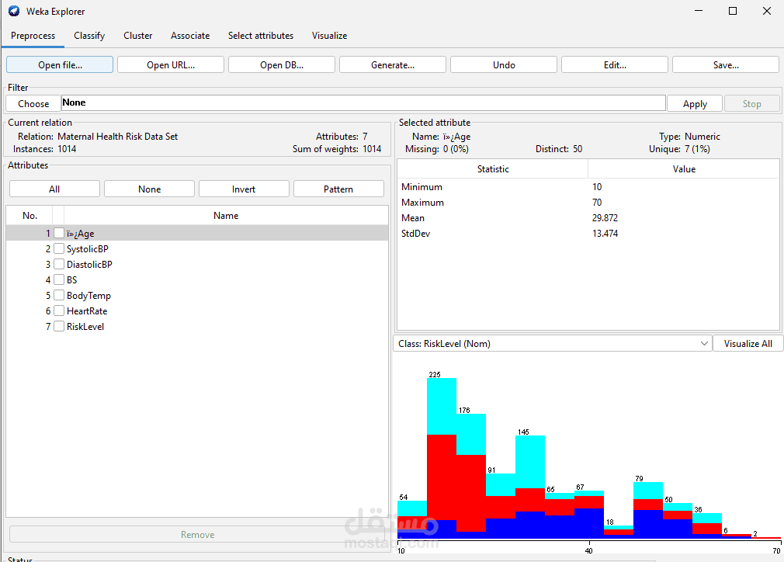The width and height of the screenshot is (784, 562).
Task: Click the filter text field showing None
Action: (x=363, y=103)
